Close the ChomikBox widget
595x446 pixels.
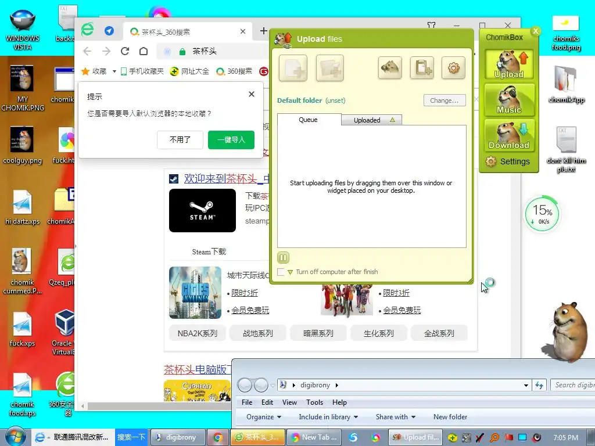[x=535, y=31]
